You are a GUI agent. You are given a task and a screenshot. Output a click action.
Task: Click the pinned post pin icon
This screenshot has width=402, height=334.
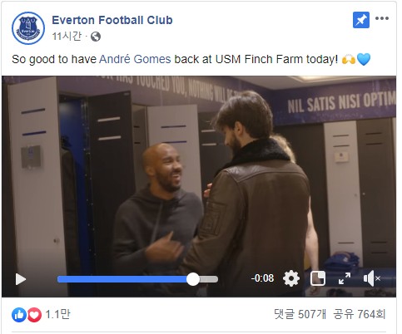pos(361,20)
